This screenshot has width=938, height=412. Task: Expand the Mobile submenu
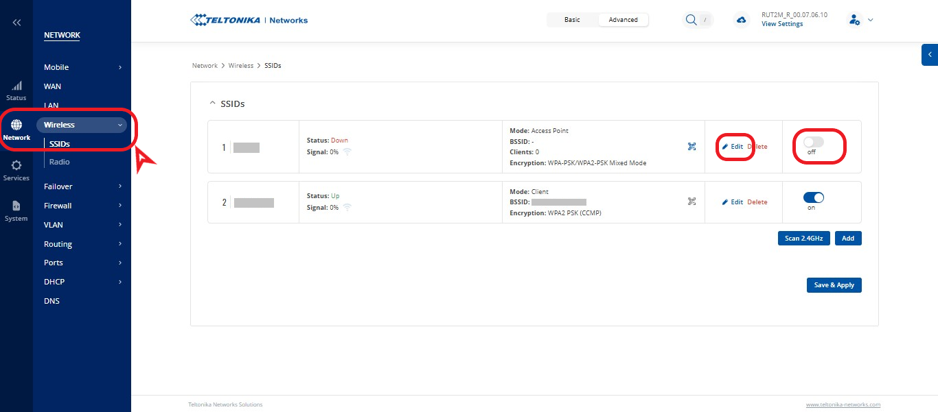[x=82, y=67]
